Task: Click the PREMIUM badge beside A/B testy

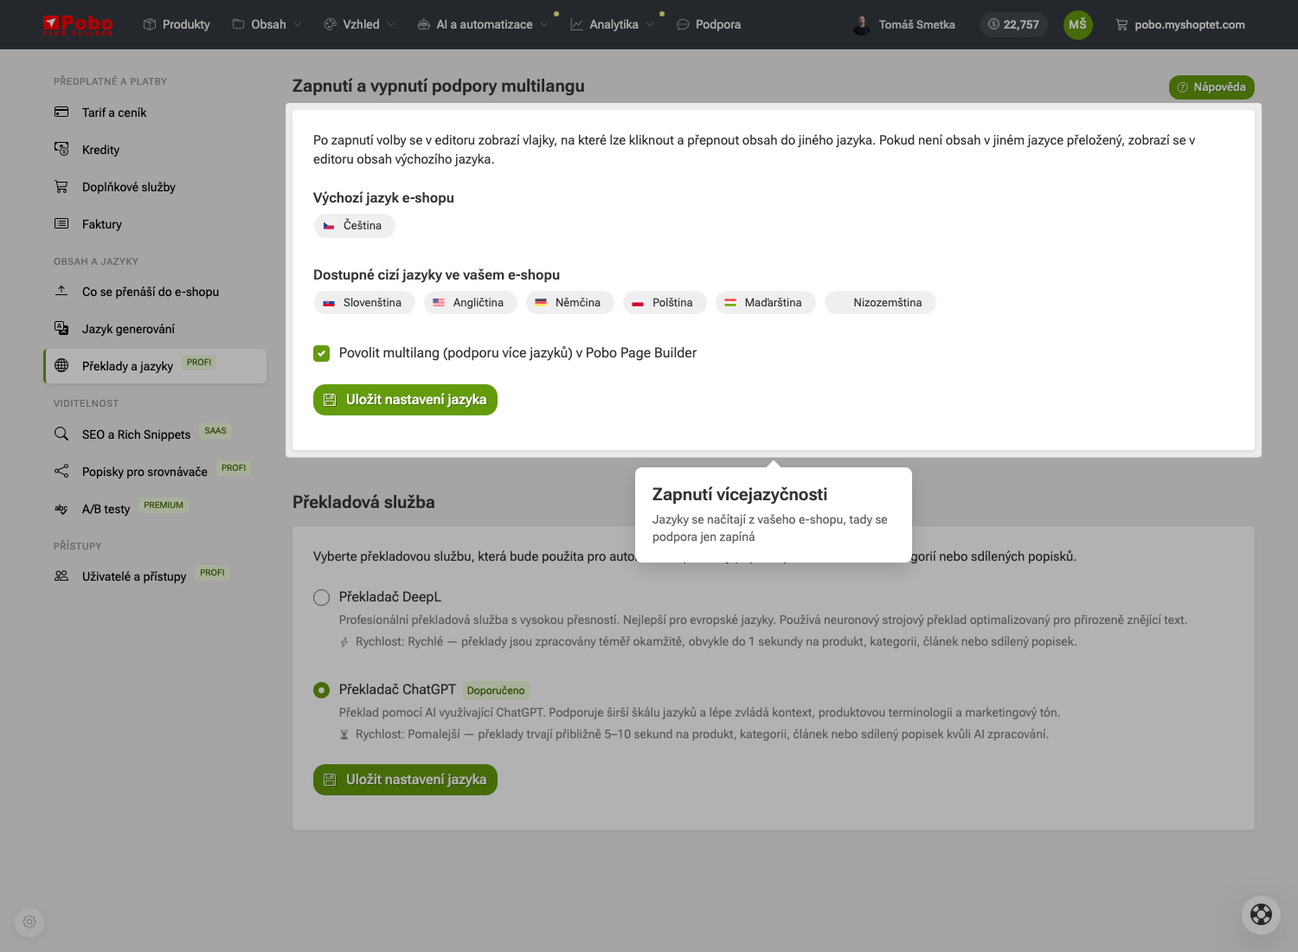Action: pyautogui.click(x=164, y=505)
